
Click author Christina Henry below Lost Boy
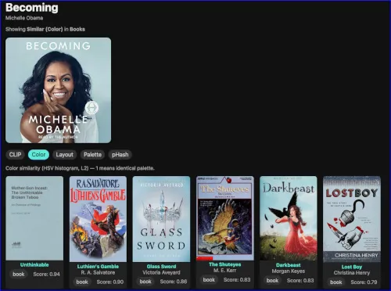[352, 273]
